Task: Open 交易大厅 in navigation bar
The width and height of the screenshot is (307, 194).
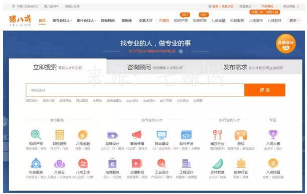Action: click(145, 21)
